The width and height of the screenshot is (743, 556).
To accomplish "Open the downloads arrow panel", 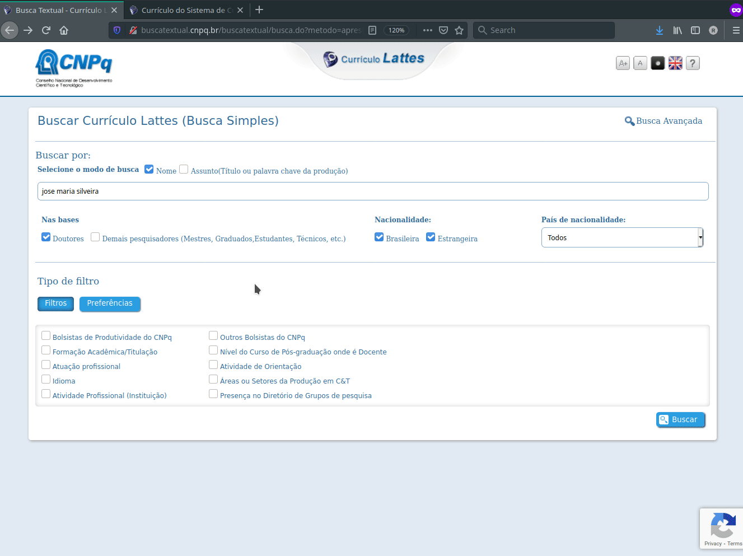I will point(660,30).
